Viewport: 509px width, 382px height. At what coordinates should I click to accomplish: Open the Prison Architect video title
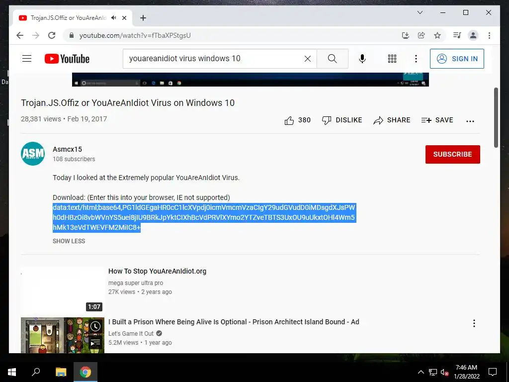coord(234,322)
